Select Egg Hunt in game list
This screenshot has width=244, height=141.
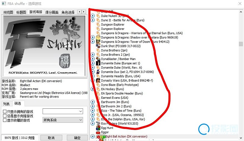click(107, 128)
